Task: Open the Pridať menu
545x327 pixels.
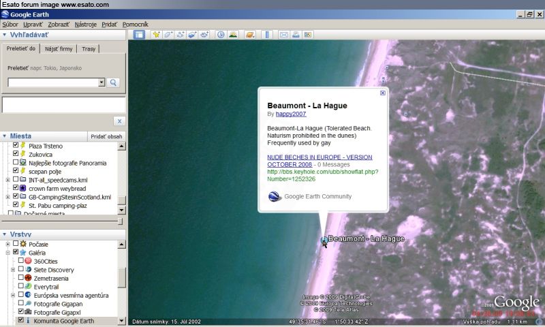Action: [x=110, y=25]
